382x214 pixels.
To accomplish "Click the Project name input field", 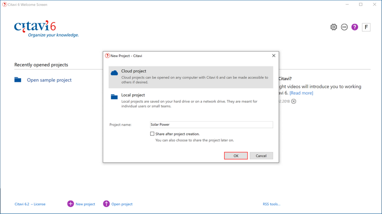I will [x=212, y=124].
